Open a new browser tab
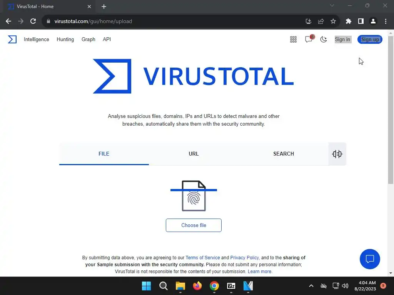Viewport: 394px width, 295px height. click(x=104, y=7)
